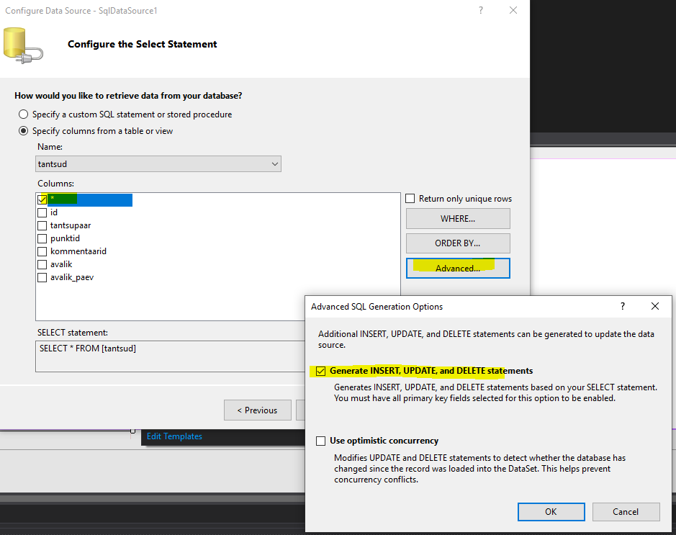676x535 pixels.
Task: Click the data source database icon
Action: (x=22, y=44)
